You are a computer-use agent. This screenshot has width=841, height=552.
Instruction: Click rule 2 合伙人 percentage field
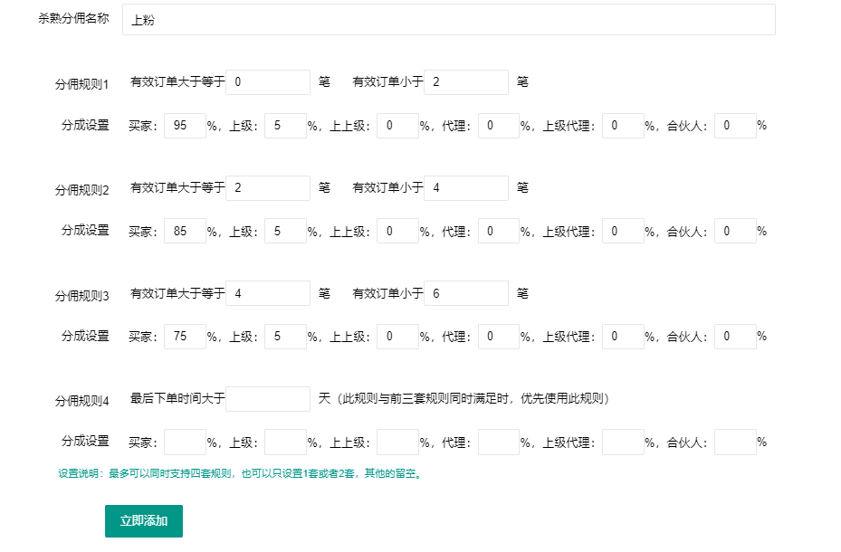pyautogui.click(x=735, y=231)
